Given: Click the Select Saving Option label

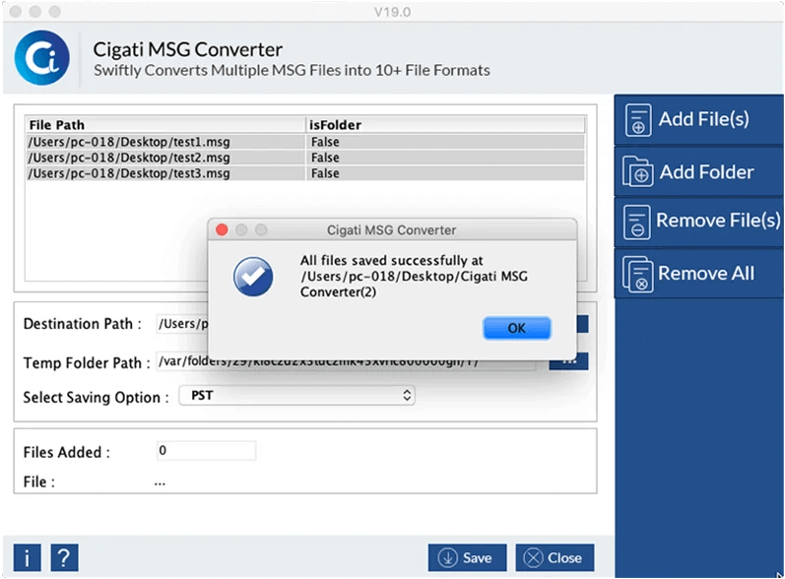Looking at the screenshot, I should point(96,398).
